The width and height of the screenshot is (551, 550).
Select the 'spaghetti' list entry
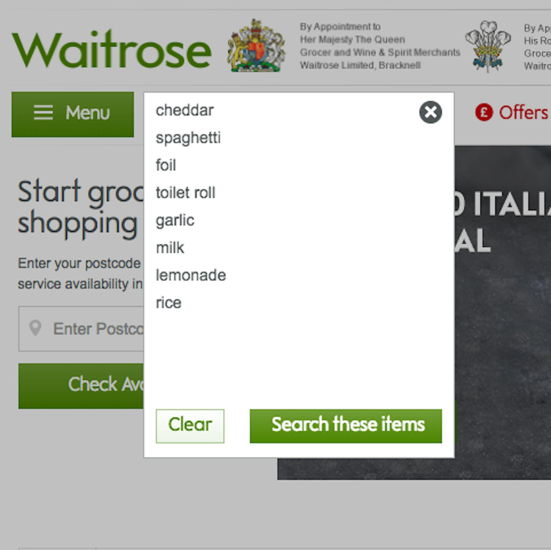[188, 138]
